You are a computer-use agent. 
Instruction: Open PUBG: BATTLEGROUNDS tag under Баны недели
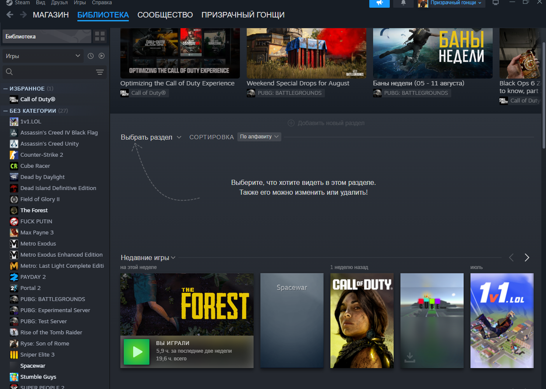pyautogui.click(x=412, y=93)
